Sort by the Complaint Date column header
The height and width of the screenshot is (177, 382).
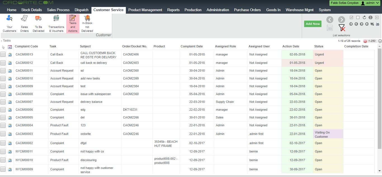click(x=192, y=46)
